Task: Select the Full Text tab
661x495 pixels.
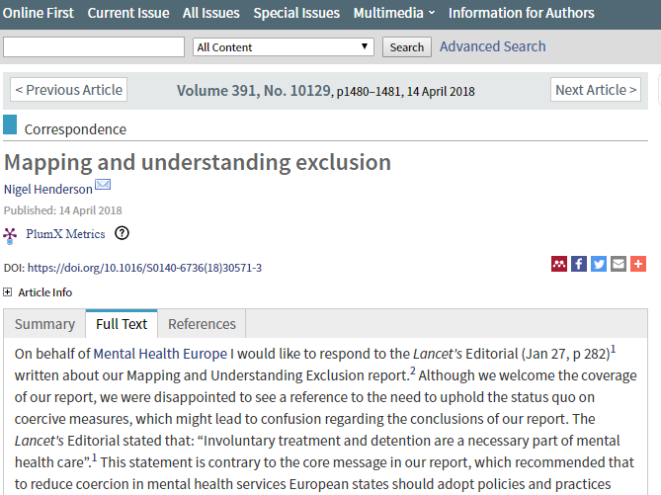Action: [x=122, y=324]
